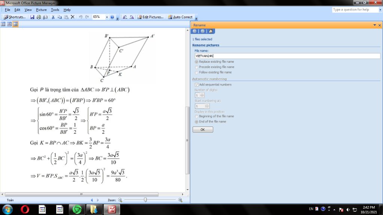This screenshot has height=215, width=383.
Task: Click the Save icon in toolbar
Action: click(x=32, y=17)
